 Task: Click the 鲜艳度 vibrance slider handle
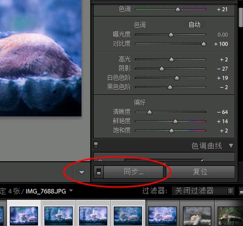pyautogui.click(x=175, y=121)
